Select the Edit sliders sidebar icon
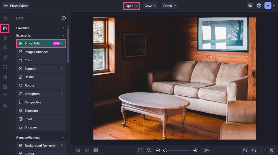Image resolution: width=278 pixels, height=155 pixels. pos(5,28)
